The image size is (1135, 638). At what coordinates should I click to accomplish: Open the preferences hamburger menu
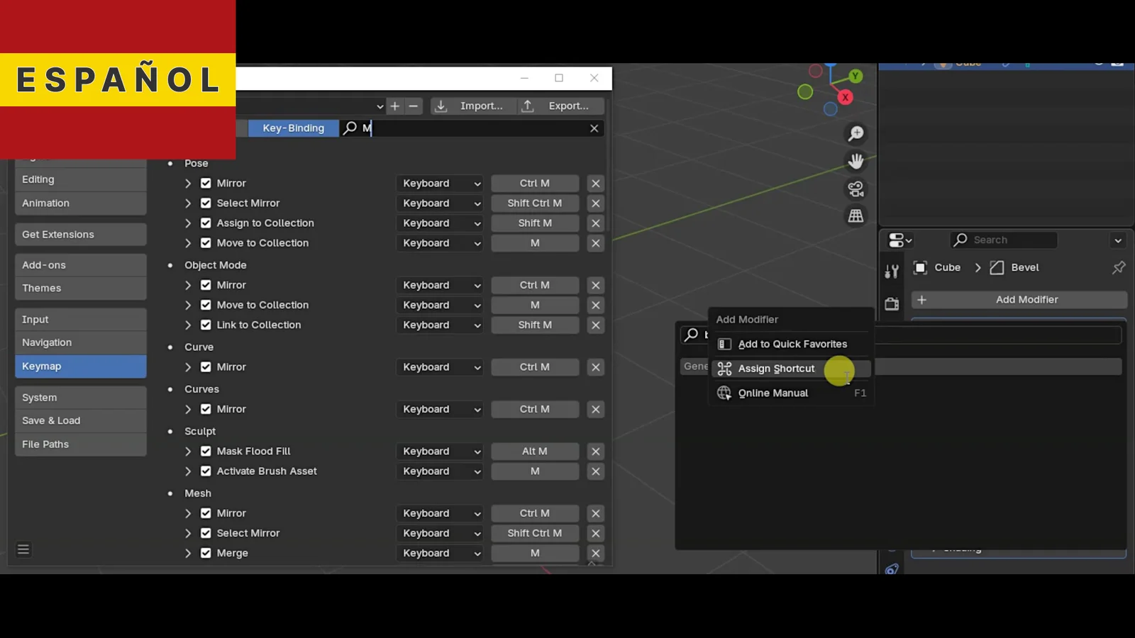[23, 549]
